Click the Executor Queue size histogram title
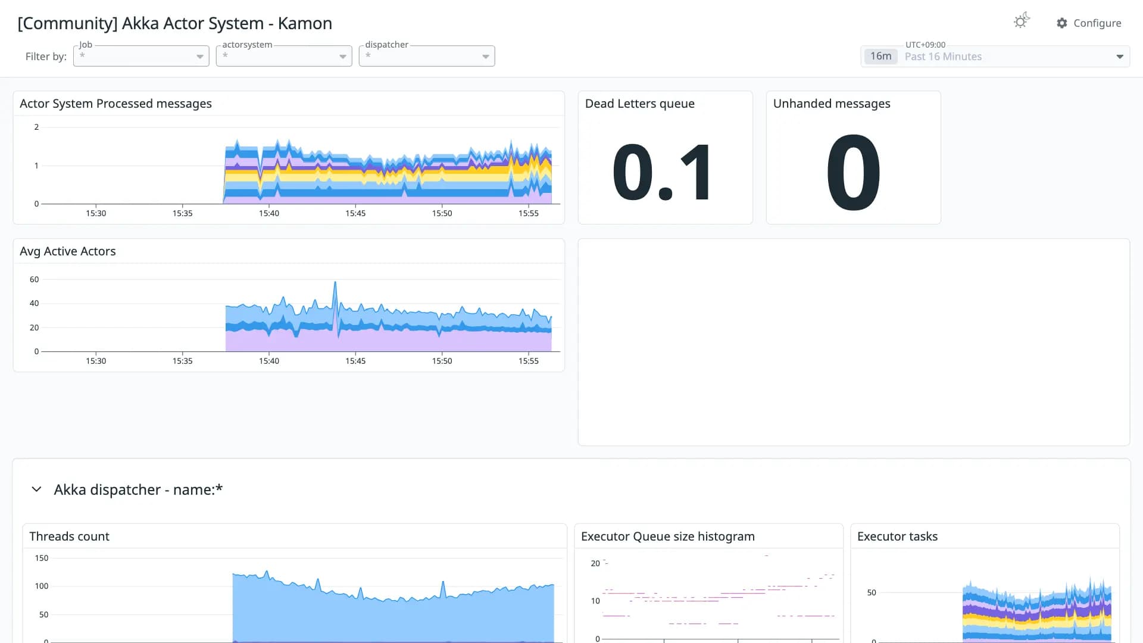The height and width of the screenshot is (643, 1143). pyautogui.click(x=668, y=536)
